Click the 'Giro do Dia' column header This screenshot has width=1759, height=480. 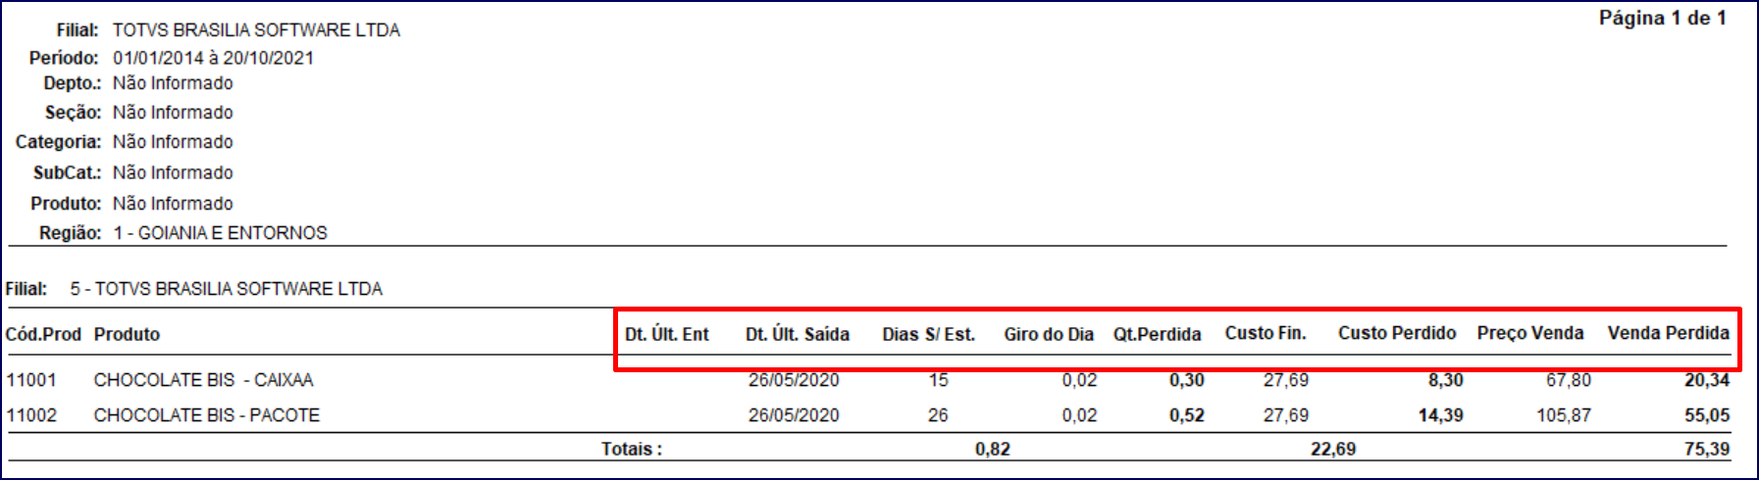click(x=1049, y=334)
